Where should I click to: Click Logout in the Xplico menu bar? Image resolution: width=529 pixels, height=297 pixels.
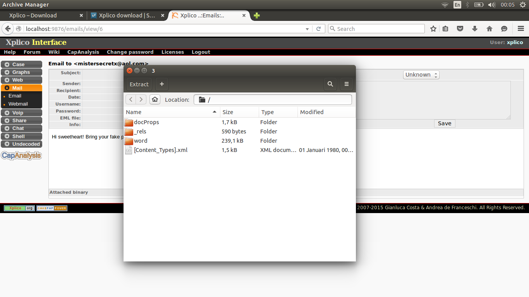201,52
